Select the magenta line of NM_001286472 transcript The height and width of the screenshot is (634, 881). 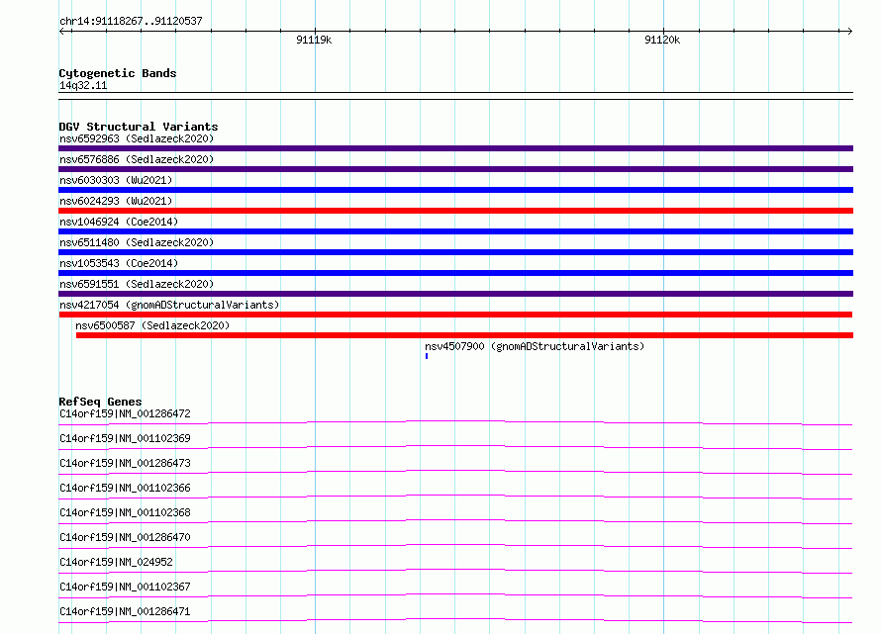click(455, 423)
